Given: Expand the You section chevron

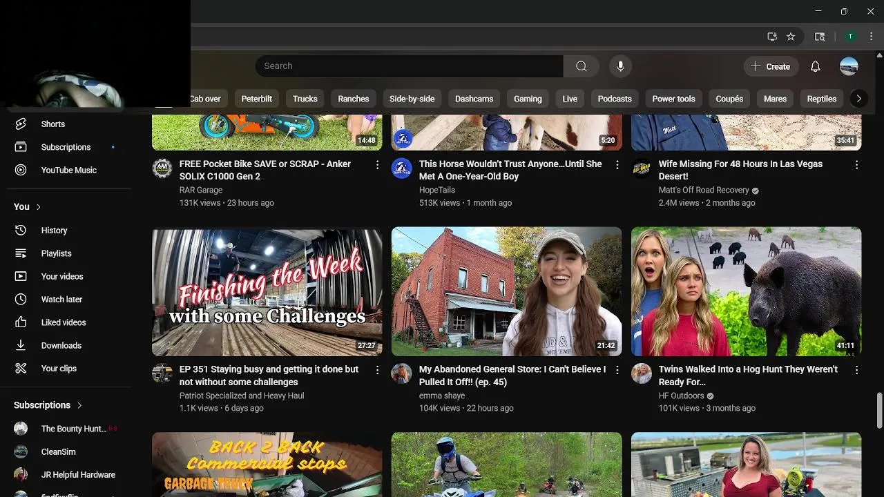Looking at the screenshot, I should pos(39,207).
